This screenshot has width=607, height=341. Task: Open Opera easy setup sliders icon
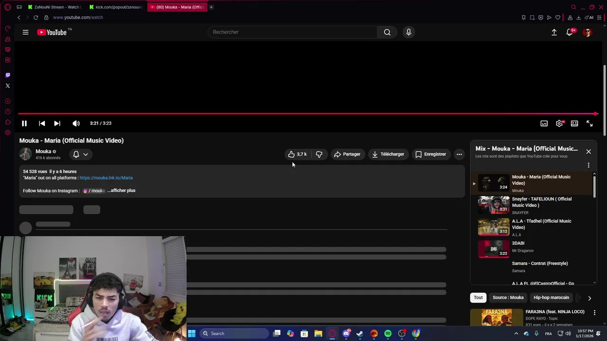[x=600, y=18]
